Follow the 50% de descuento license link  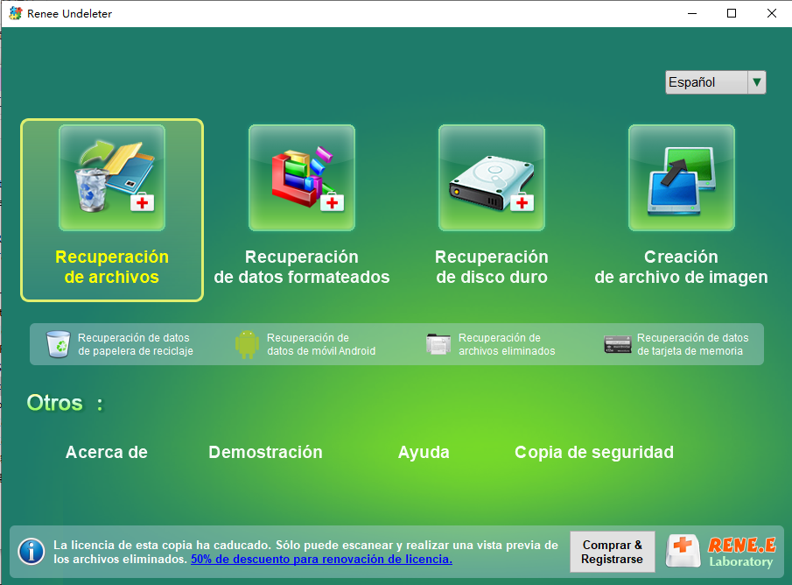[x=321, y=560]
